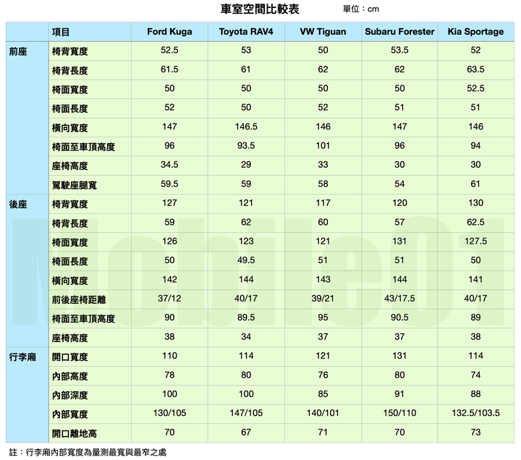Click the 內部高度 row label
The image size is (521, 460).
69,376
